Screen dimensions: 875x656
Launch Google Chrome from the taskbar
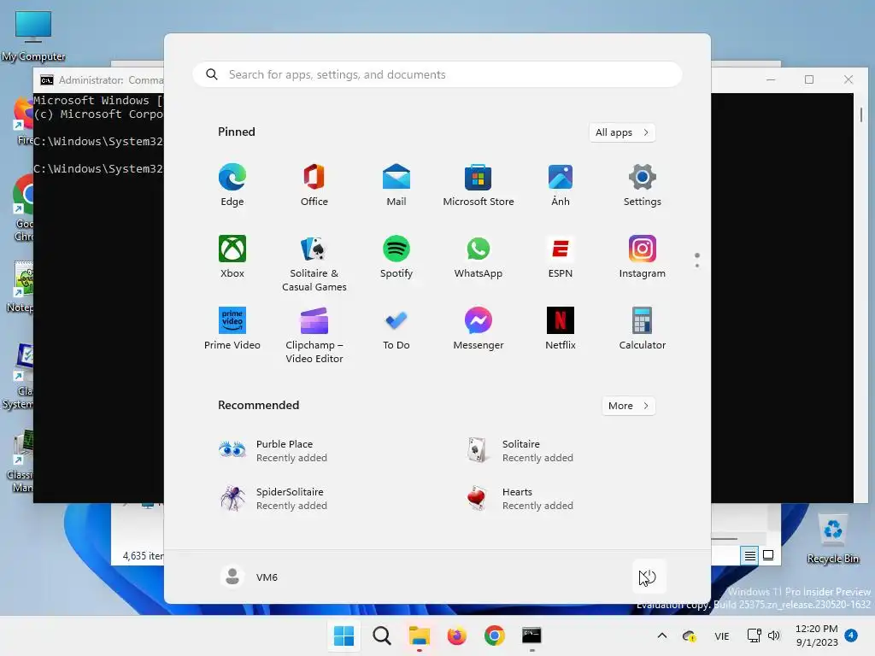(495, 635)
